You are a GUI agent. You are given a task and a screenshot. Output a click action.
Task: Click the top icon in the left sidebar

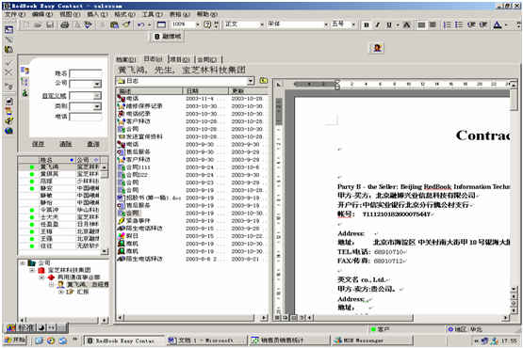9,30
